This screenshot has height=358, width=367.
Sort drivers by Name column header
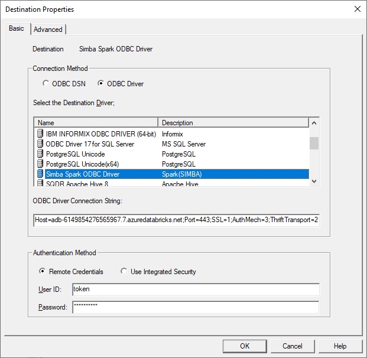pos(96,123)
